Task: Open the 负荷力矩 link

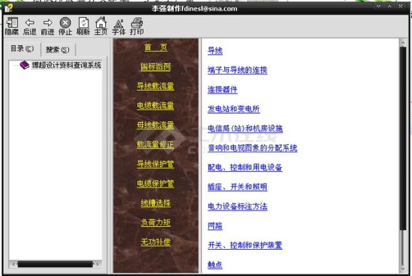Action: click(x=155, y=222)
